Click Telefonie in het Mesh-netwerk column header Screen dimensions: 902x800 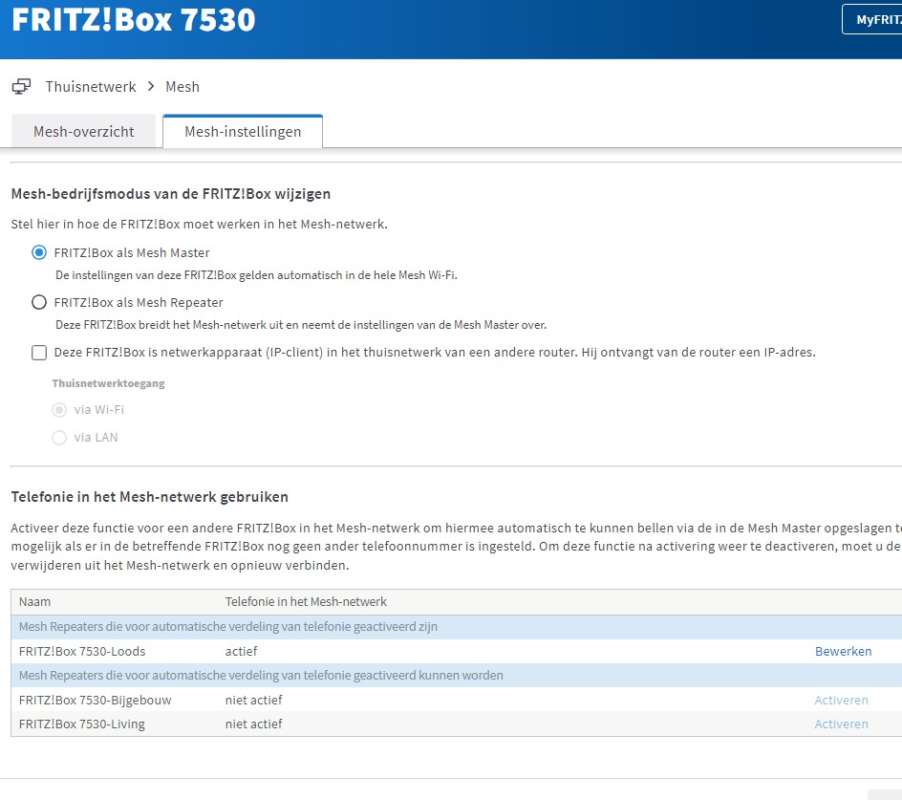point(306,602)
